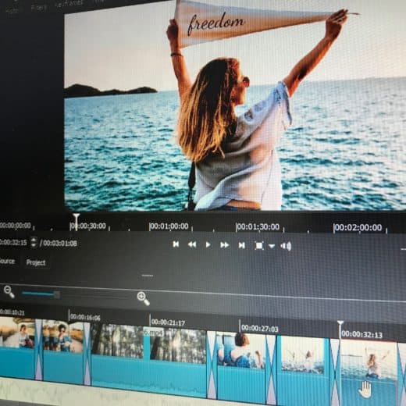Screen dimensions: 406x406
Task: Select the first clip with the woman in a hat
Action: 17,347
